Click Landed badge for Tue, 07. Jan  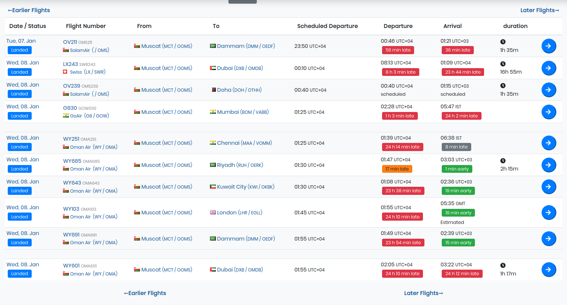(x=20, y=50)
